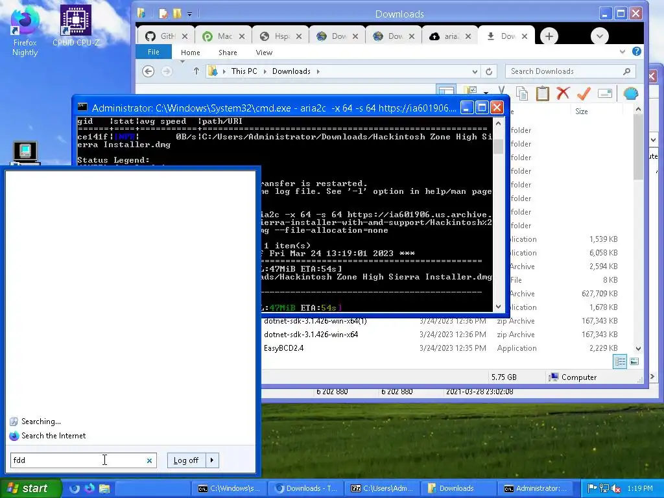Open CPUID CPU-Z desktop shortcut
This screenshot has width=664, height=498.
(x=75, y=25)
